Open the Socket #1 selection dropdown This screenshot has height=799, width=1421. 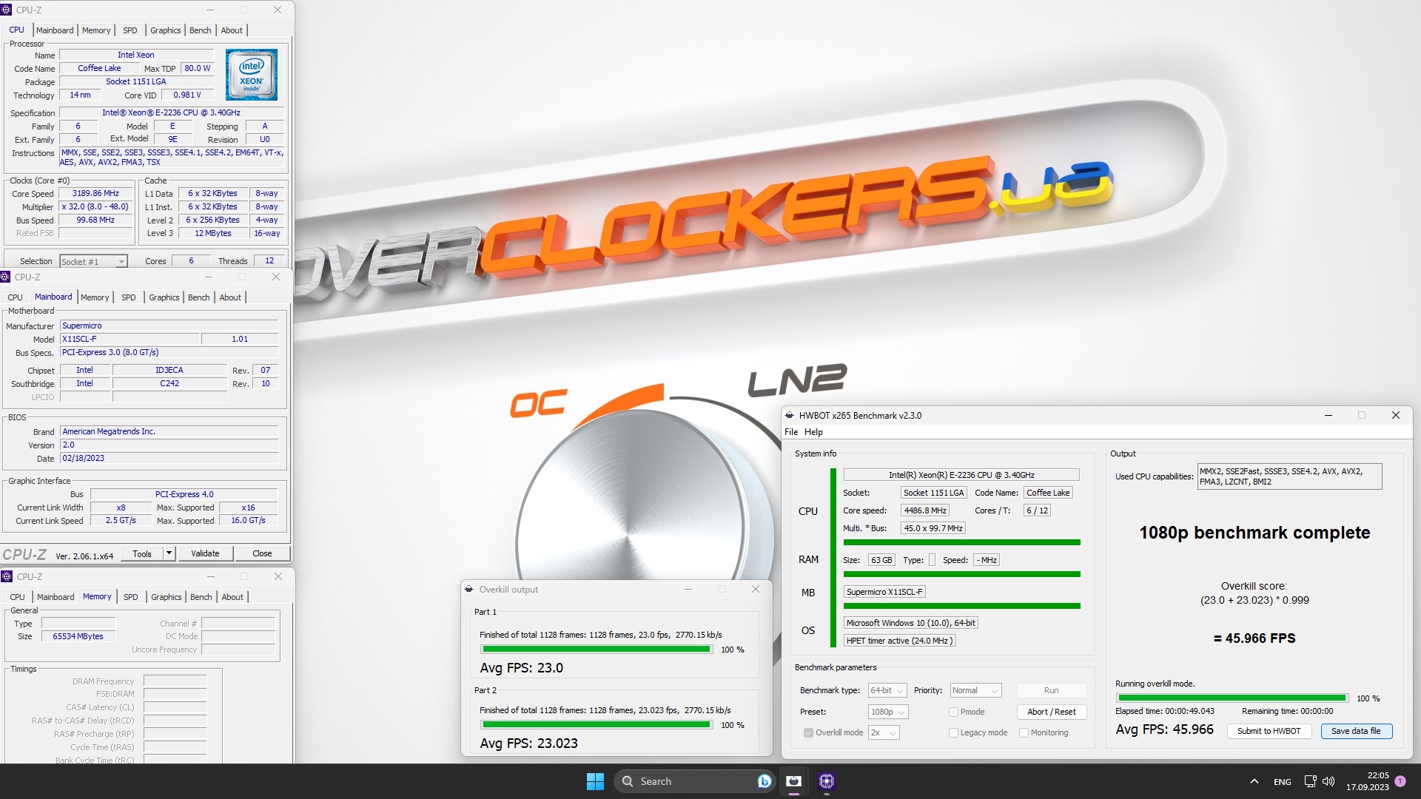pyautogui.click(x=93, y=261)
